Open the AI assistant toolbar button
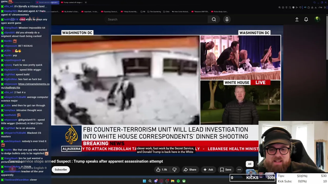The image size is (328, 184). point(320,7)
